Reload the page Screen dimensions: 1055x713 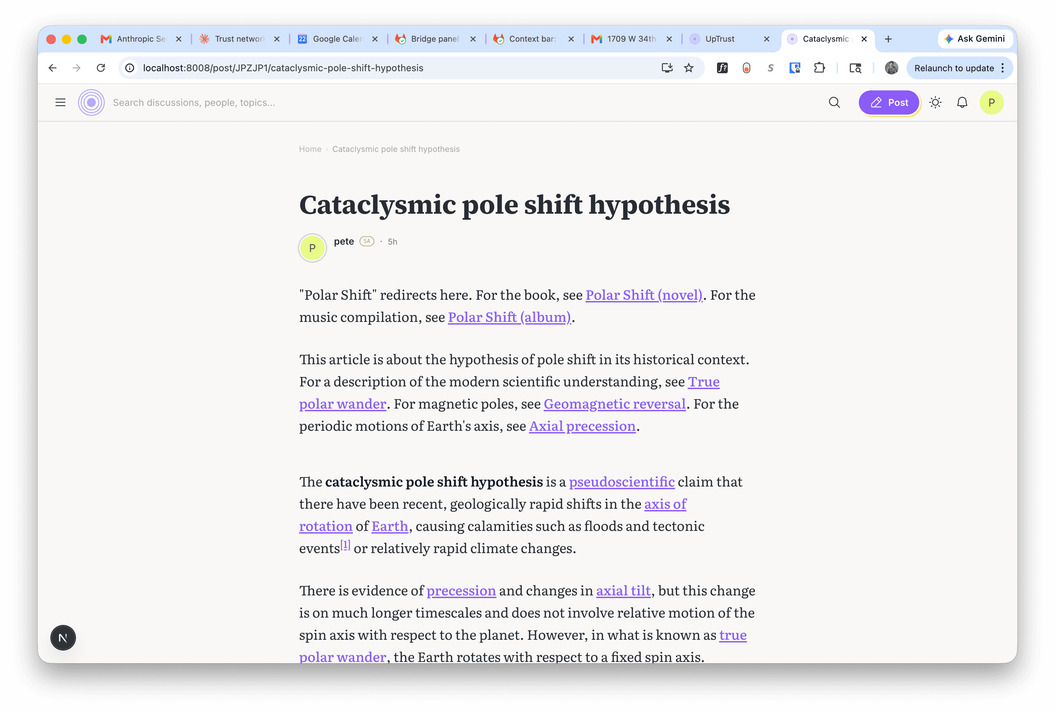tap(101, 68)
